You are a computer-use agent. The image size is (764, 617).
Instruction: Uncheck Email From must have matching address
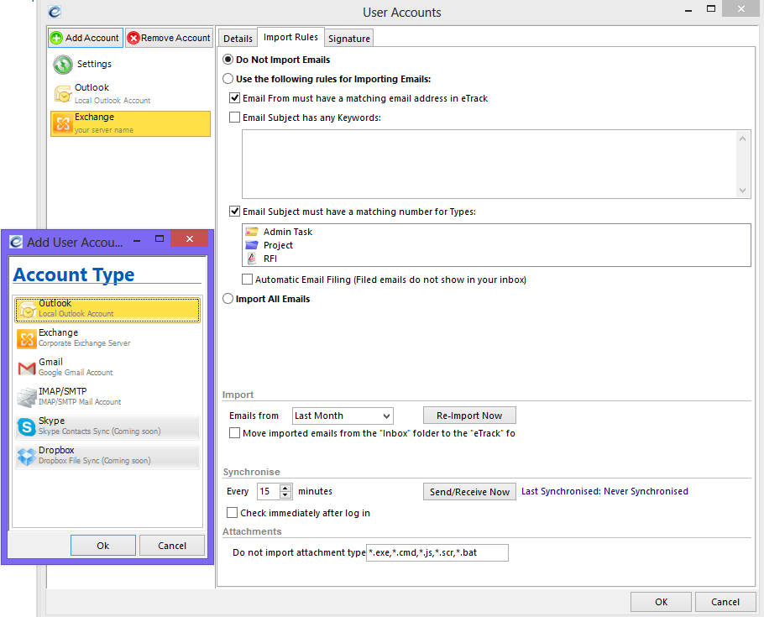click(x=235, y=98)
